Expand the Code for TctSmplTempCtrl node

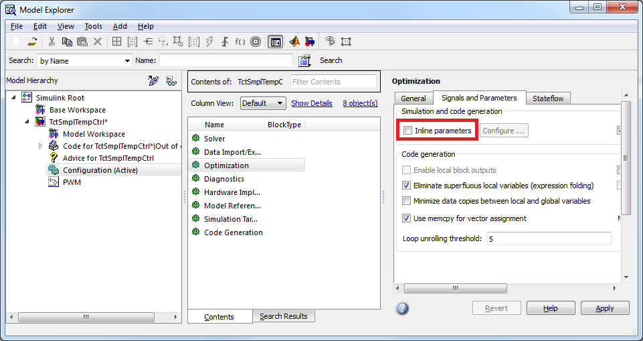coord(40,145)
